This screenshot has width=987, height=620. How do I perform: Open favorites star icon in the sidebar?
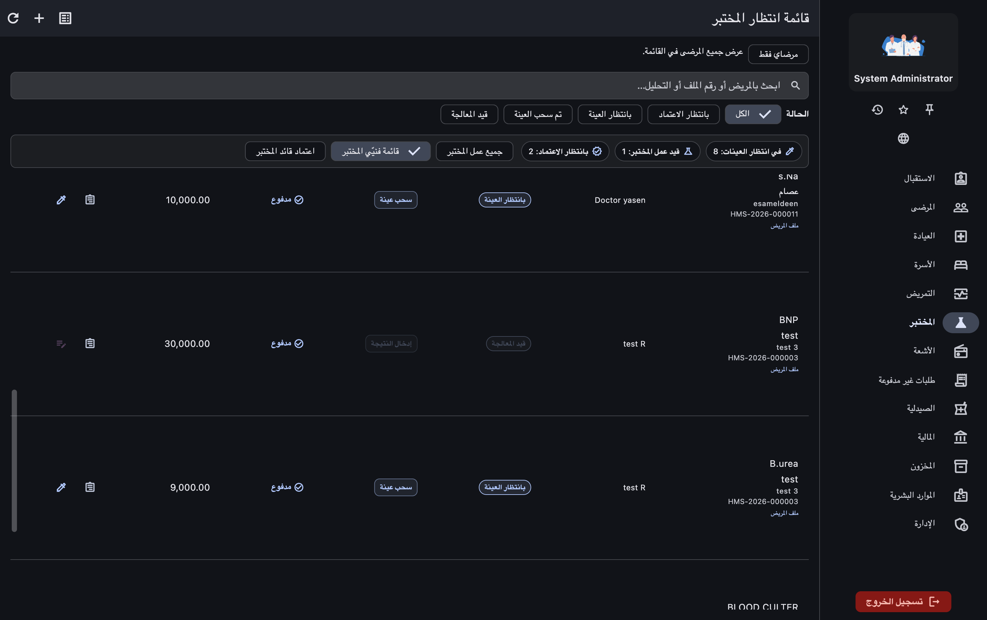[x=903, y=109]
